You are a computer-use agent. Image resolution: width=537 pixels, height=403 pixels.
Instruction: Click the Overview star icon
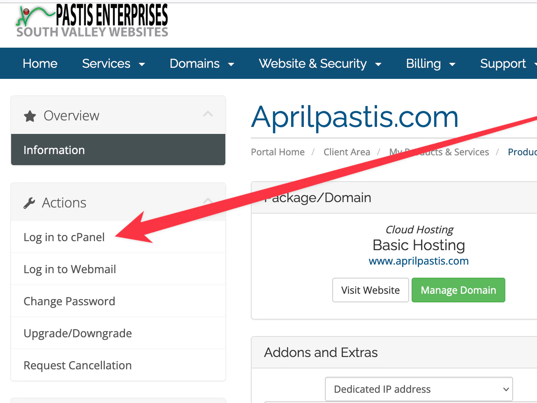click(30, 115)
